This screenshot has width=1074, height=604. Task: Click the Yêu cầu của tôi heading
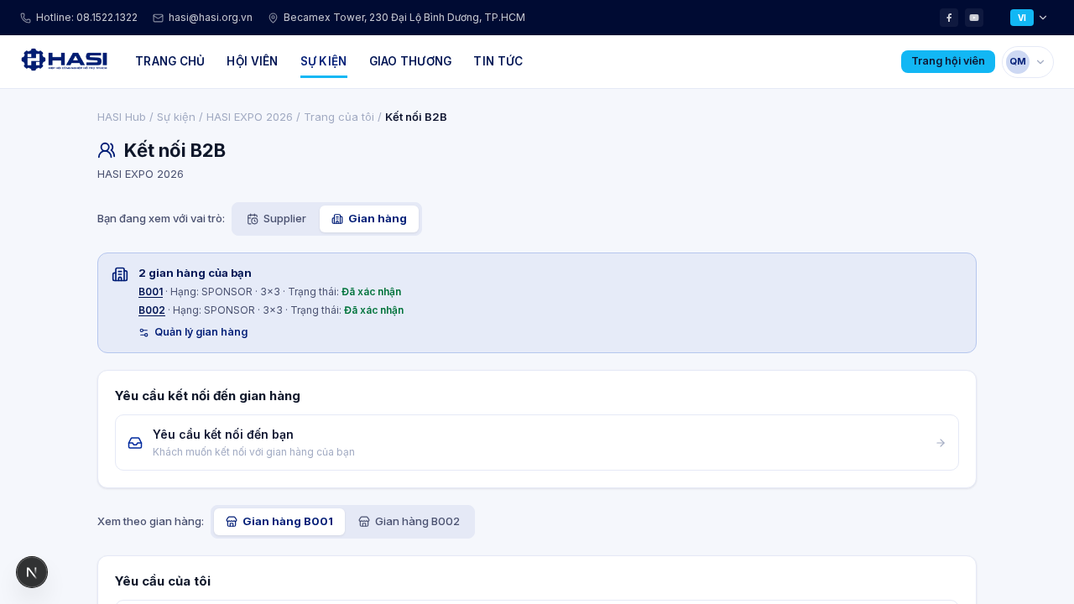163,581
